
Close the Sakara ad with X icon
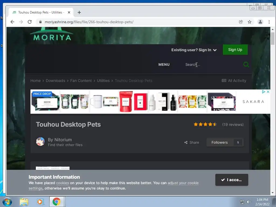click(x=268, y=92)
